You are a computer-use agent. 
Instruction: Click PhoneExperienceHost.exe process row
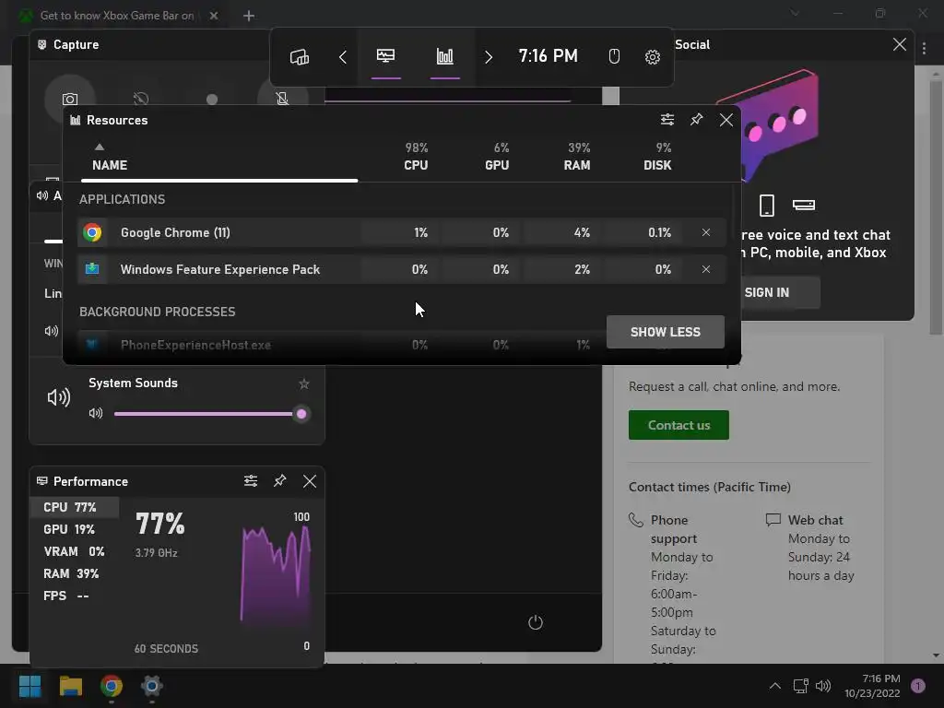(x=341, y=345)
